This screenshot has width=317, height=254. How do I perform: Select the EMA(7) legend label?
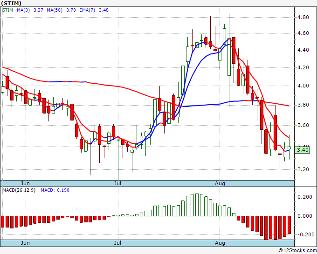87,10
